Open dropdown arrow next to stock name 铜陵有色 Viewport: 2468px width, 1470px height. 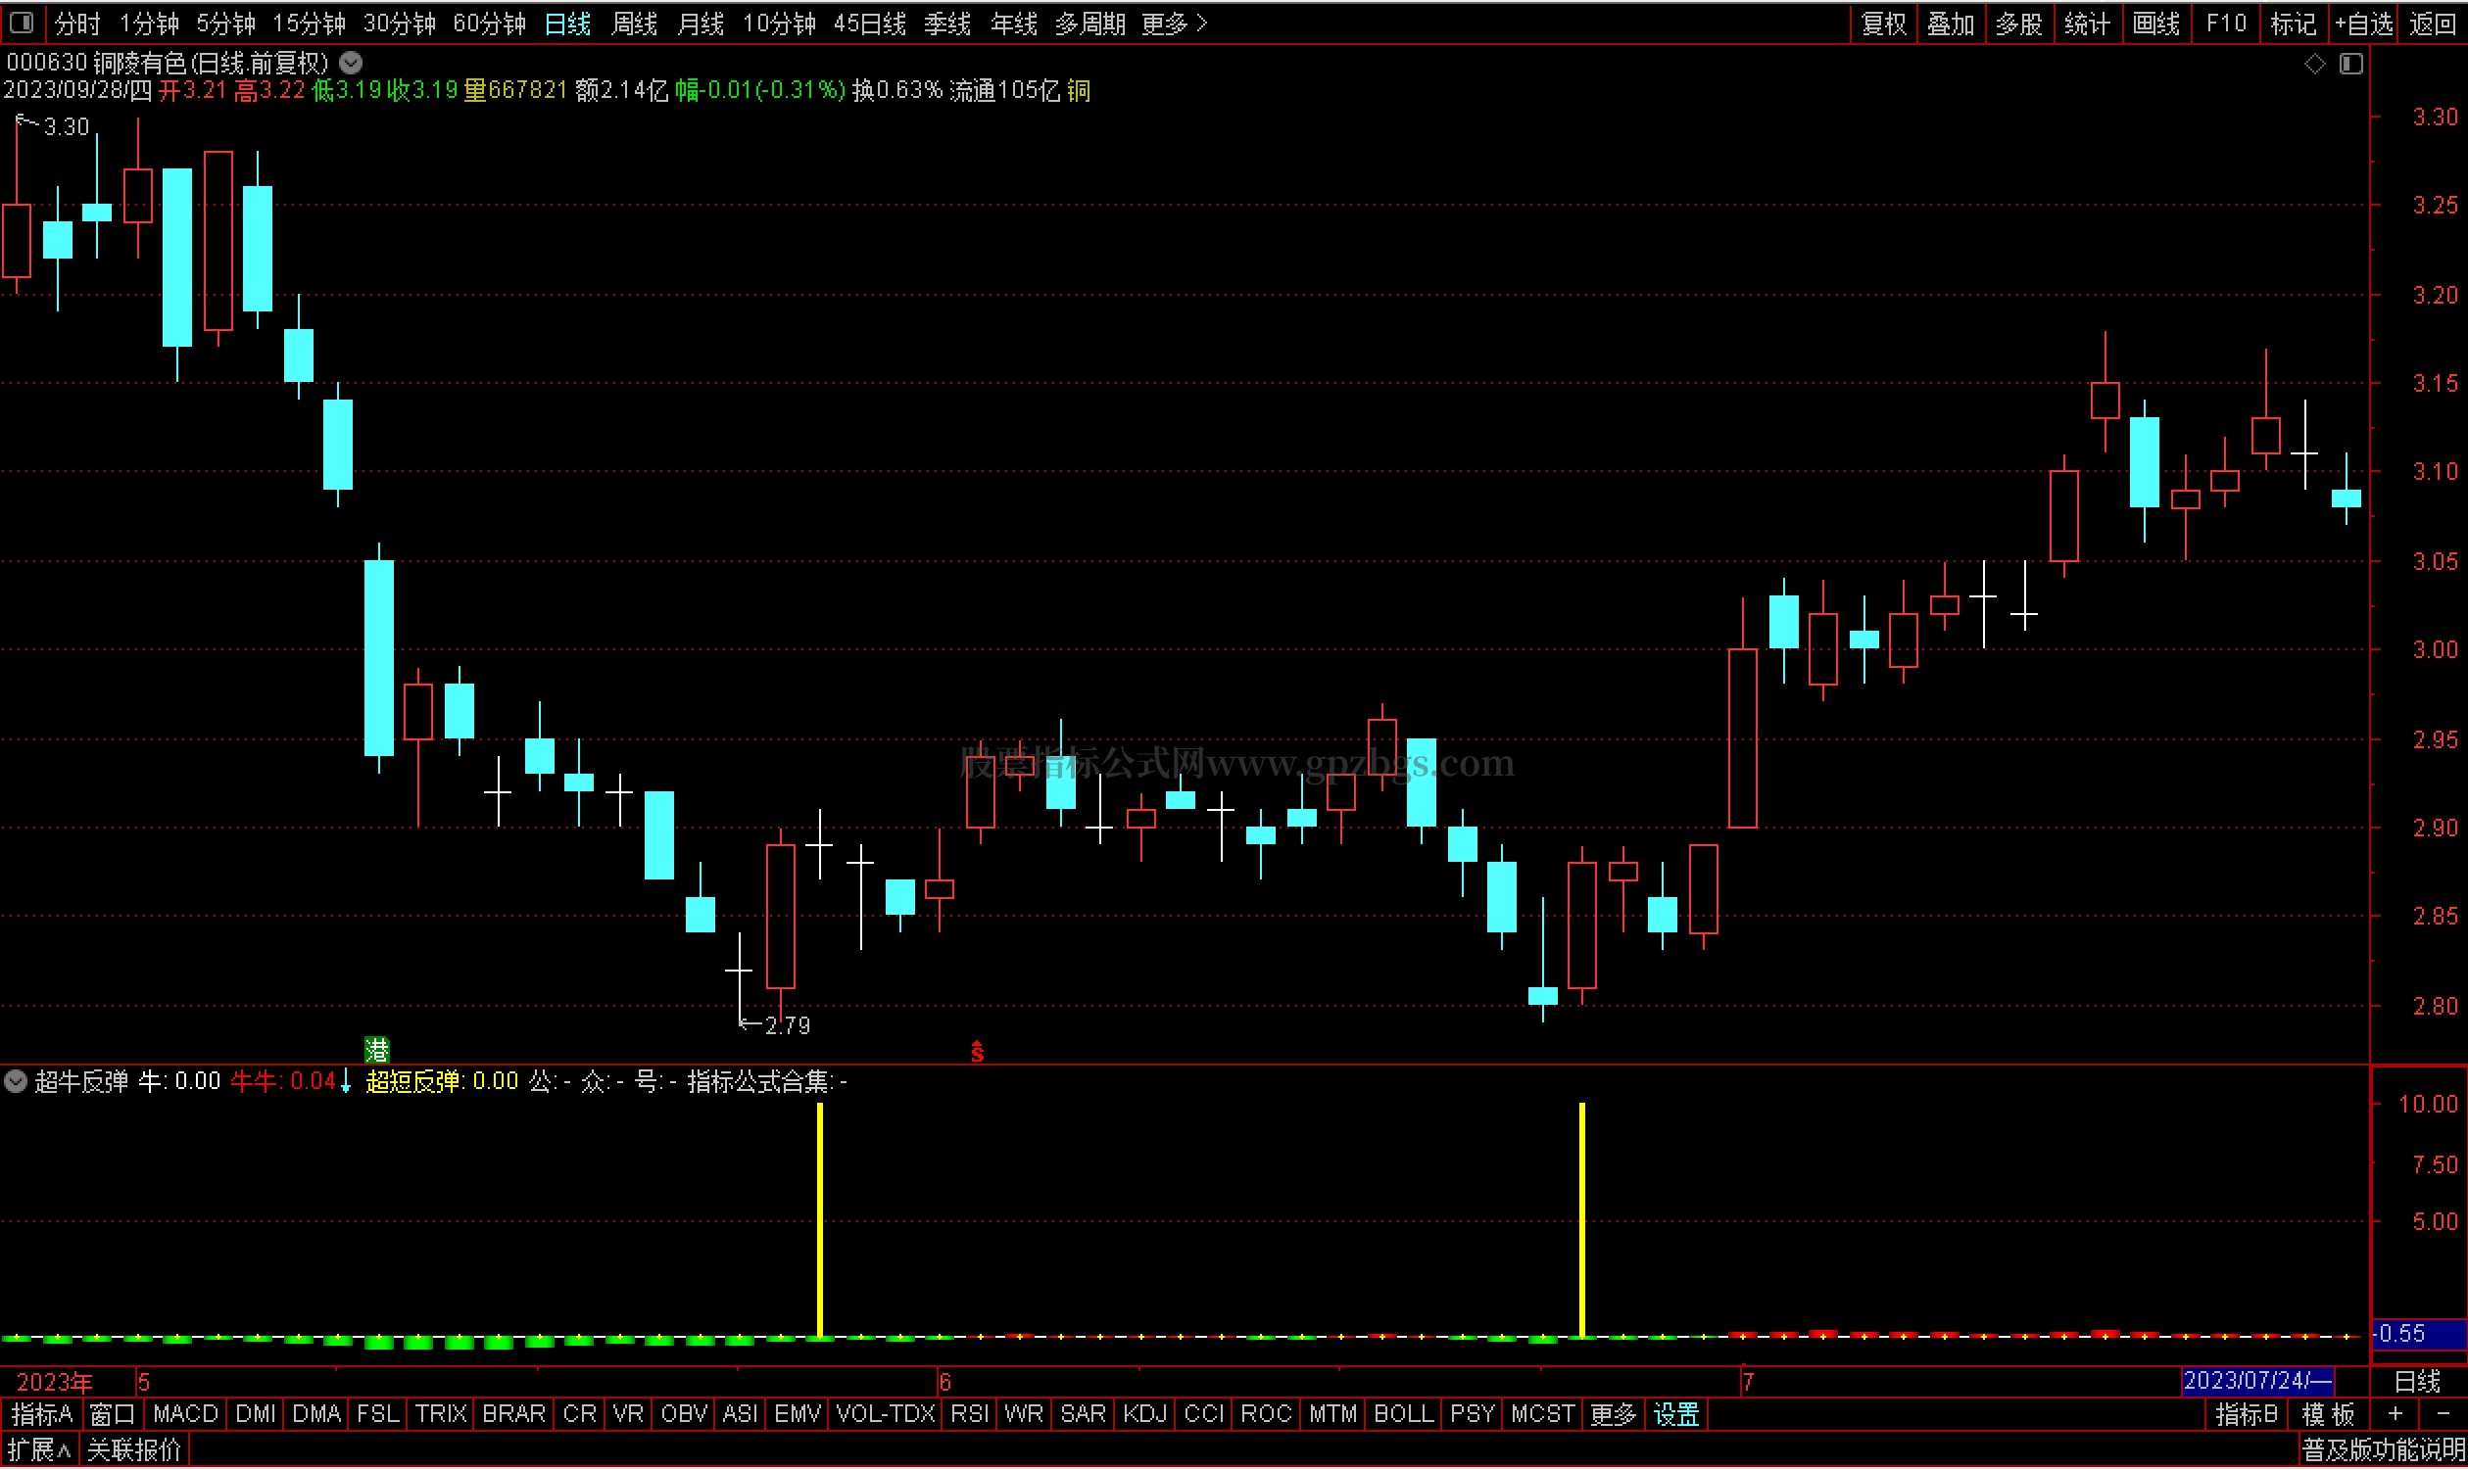click(351, 64)
